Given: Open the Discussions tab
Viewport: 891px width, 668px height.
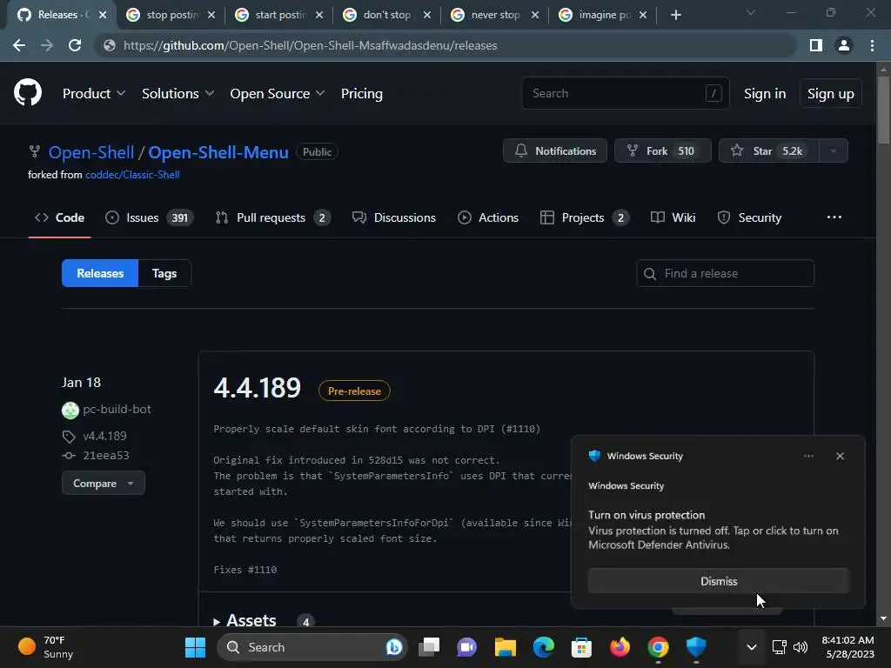Looking at the screenshot, I should coord(394,217).
